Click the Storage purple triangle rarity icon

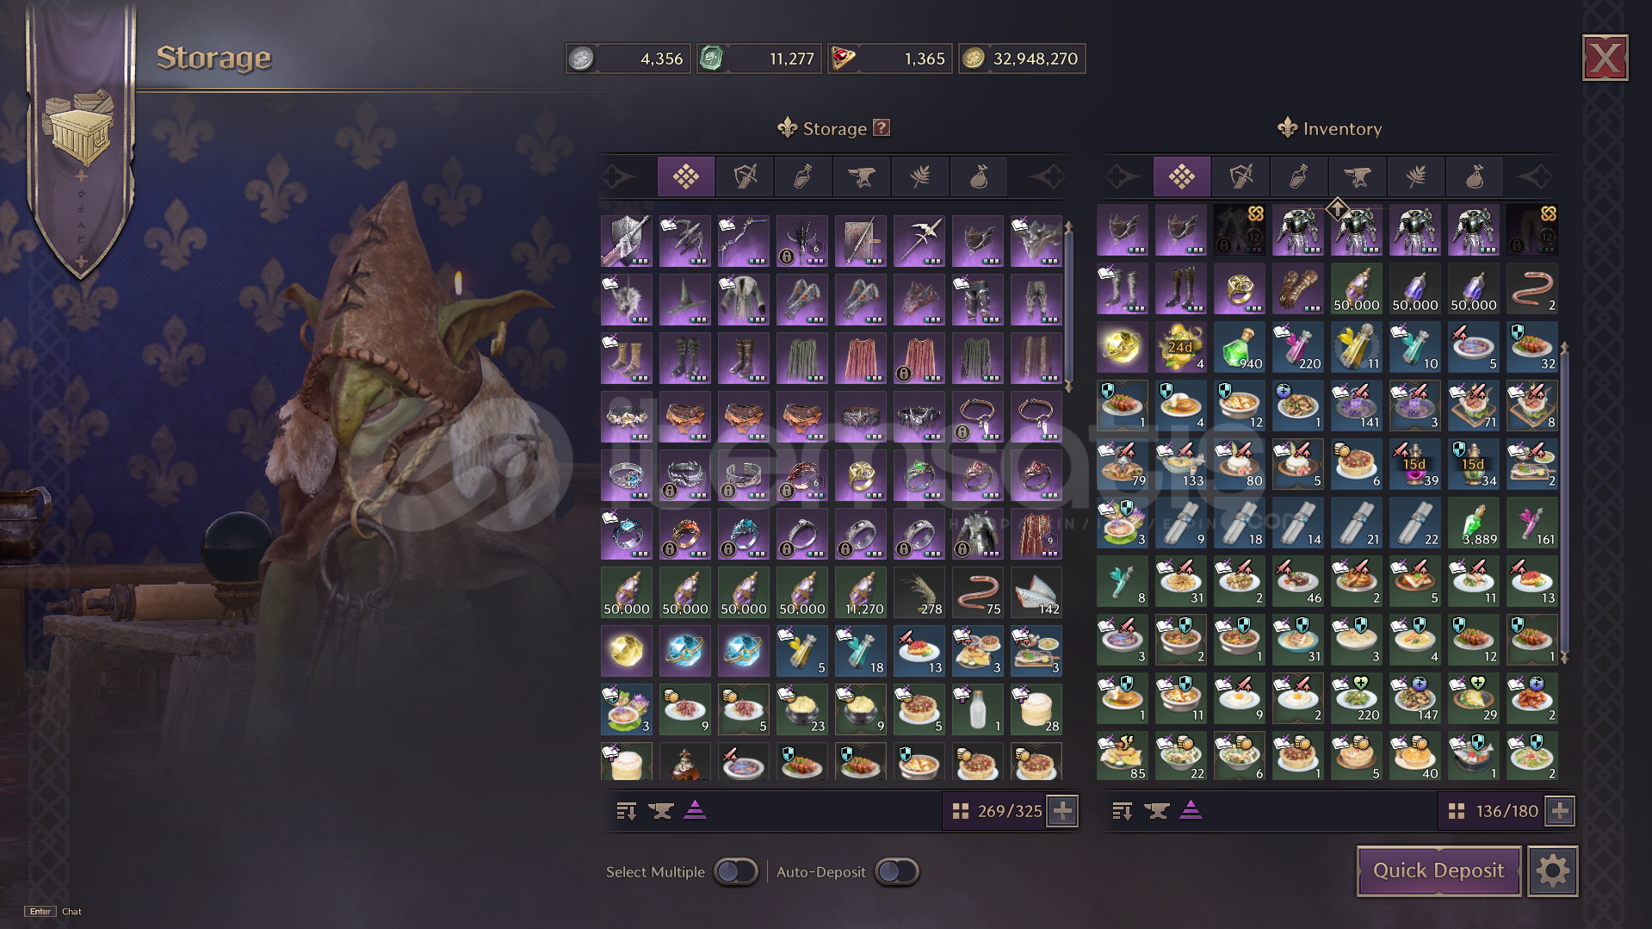click(x=696, y=811)
